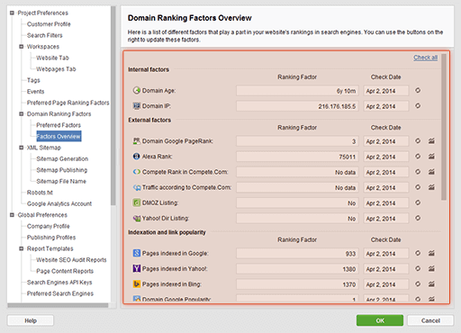
Task: Refresh Pages indexed in Bing
Action: click(x=418, y=284)
